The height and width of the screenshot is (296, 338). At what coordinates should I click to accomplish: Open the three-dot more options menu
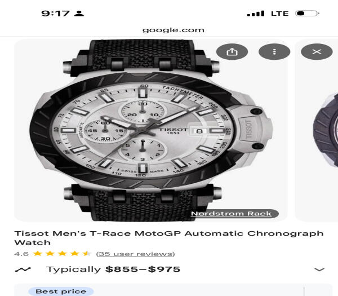[274, 52]
